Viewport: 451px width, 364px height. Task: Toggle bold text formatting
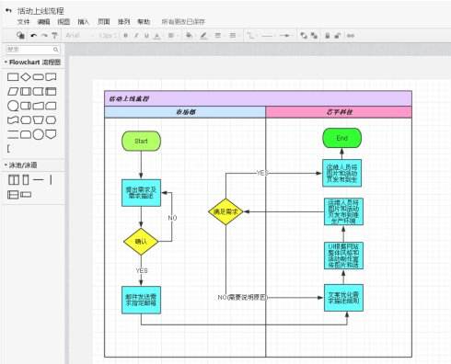pos(125,36)
